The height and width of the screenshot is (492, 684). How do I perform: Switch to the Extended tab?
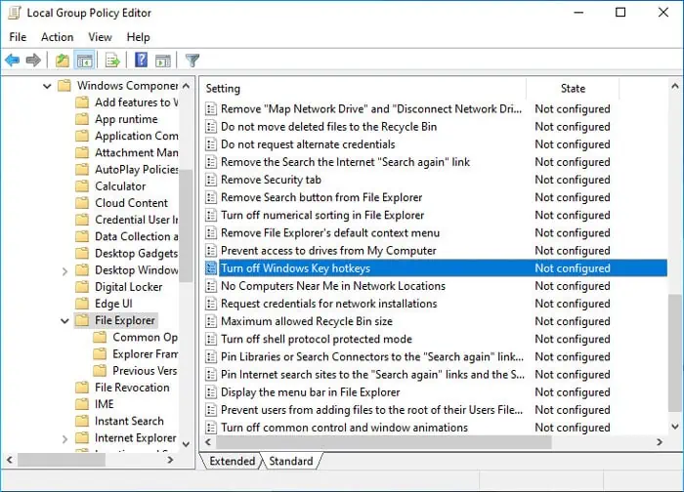(233, 461)
